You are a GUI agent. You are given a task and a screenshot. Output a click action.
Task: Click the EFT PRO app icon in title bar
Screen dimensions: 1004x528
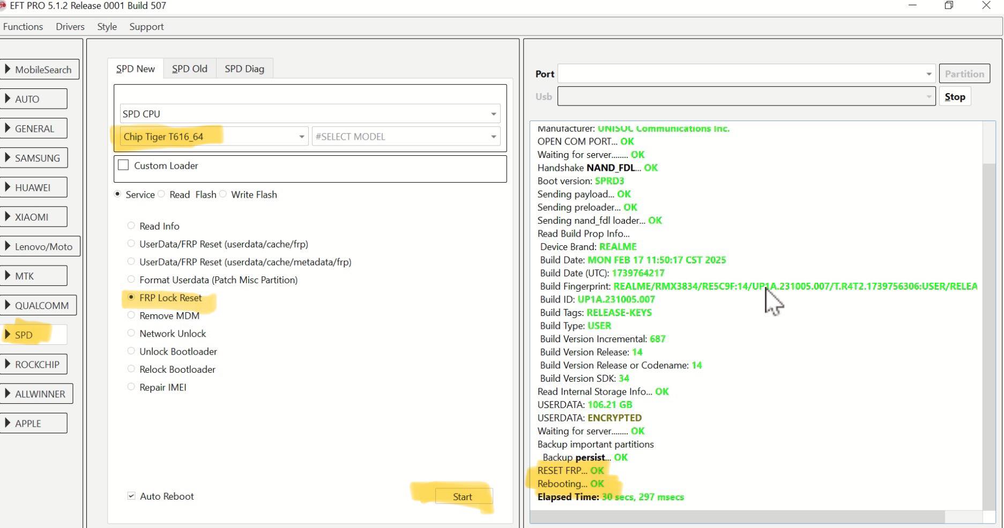pyautogui.click(x=3, y=5)
